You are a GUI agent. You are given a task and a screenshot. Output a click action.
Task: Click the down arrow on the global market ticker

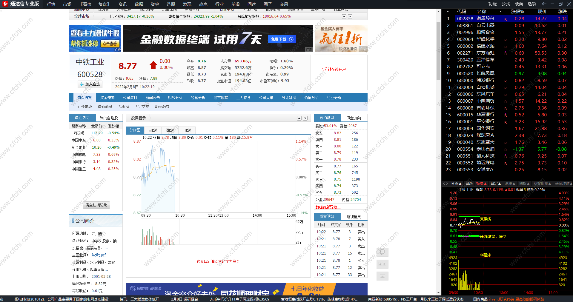[x=350, y=17]
